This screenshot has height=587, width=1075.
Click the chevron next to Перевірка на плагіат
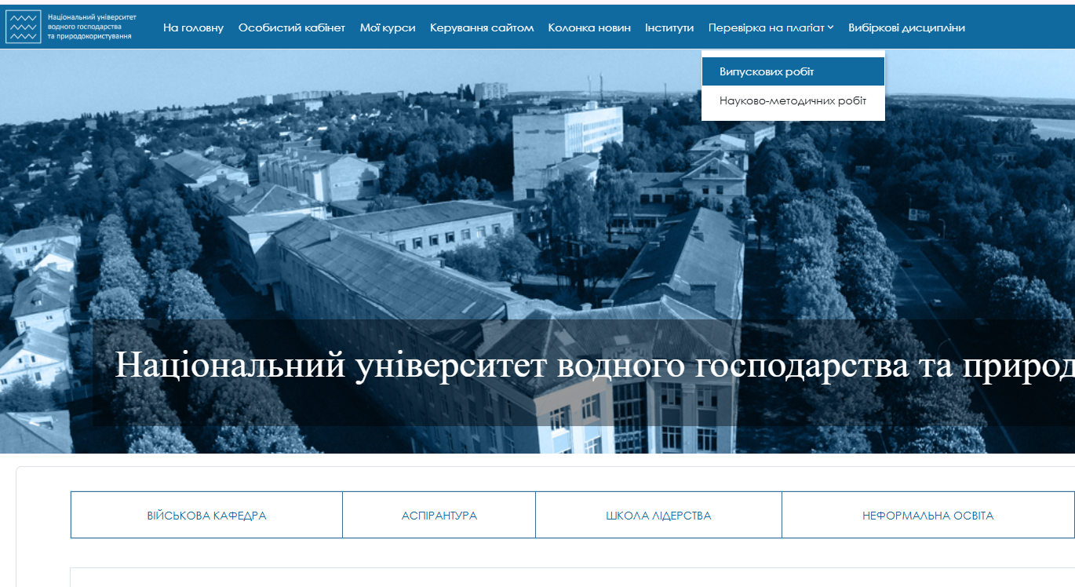pos(830,28)
